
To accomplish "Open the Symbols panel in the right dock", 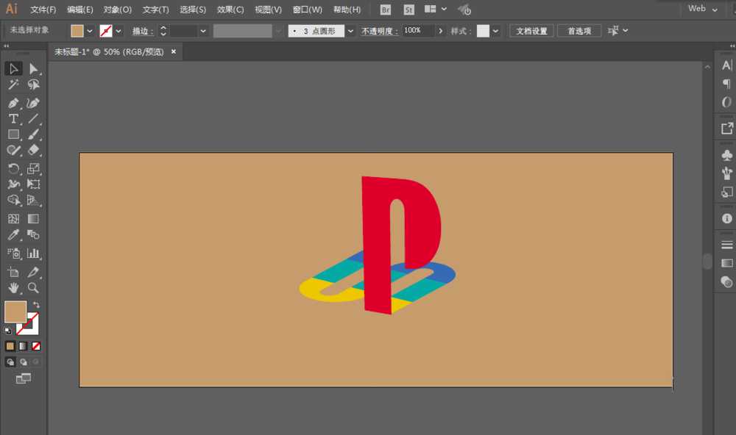I will pos(726,155).
